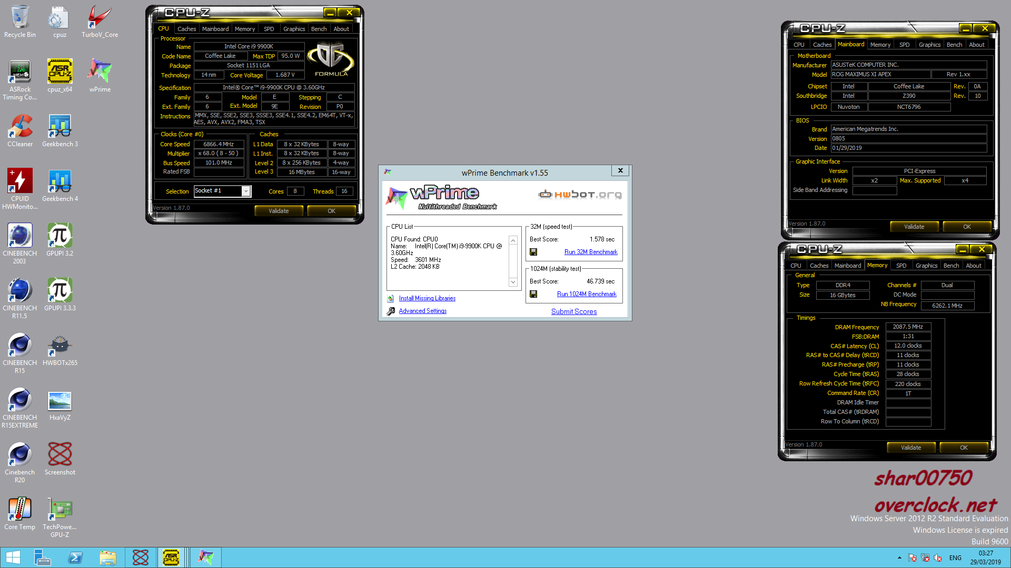Click OK in the Mainboard CPU-Z window

click(967, 227)
